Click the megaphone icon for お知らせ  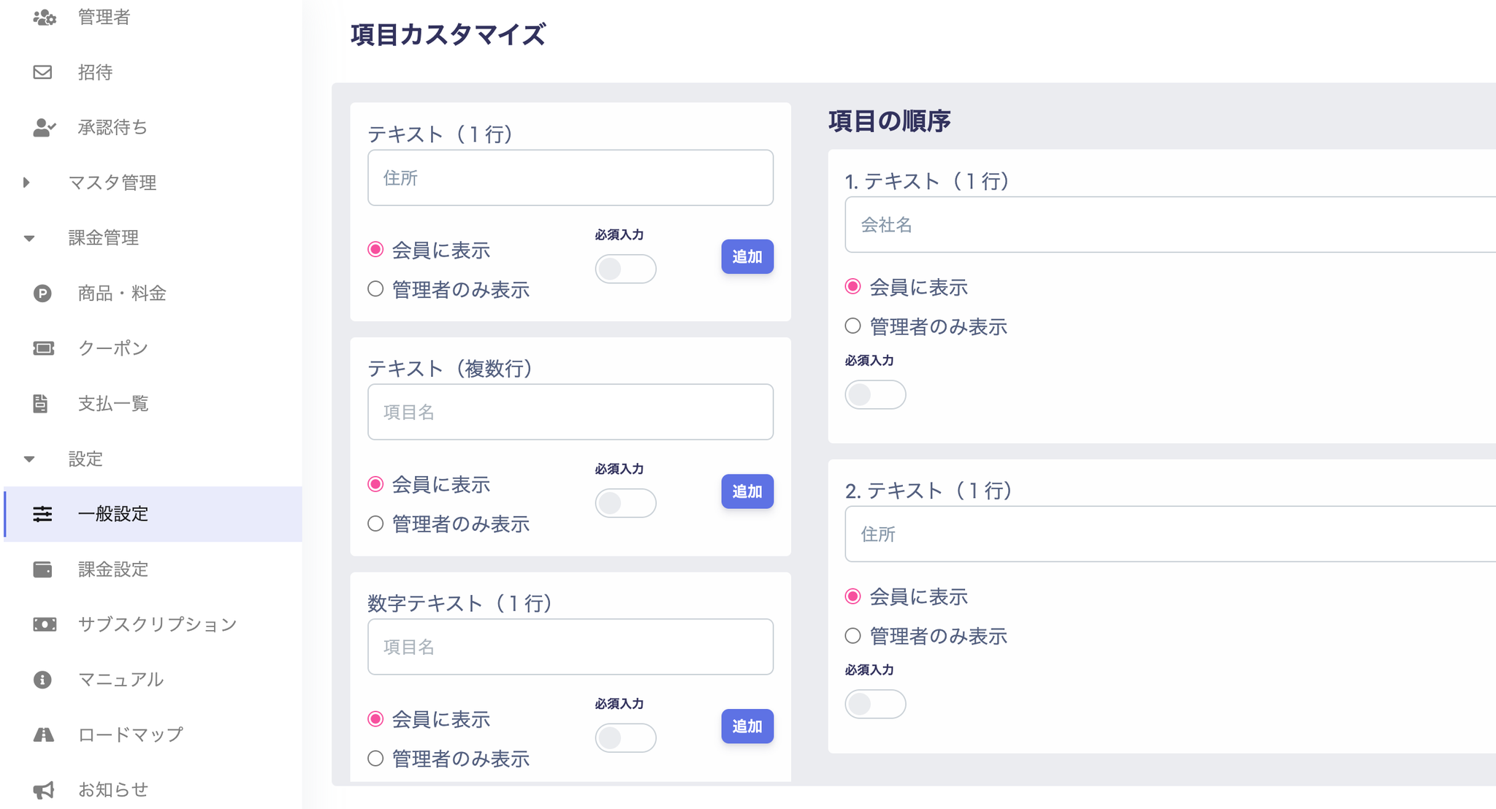43,790
